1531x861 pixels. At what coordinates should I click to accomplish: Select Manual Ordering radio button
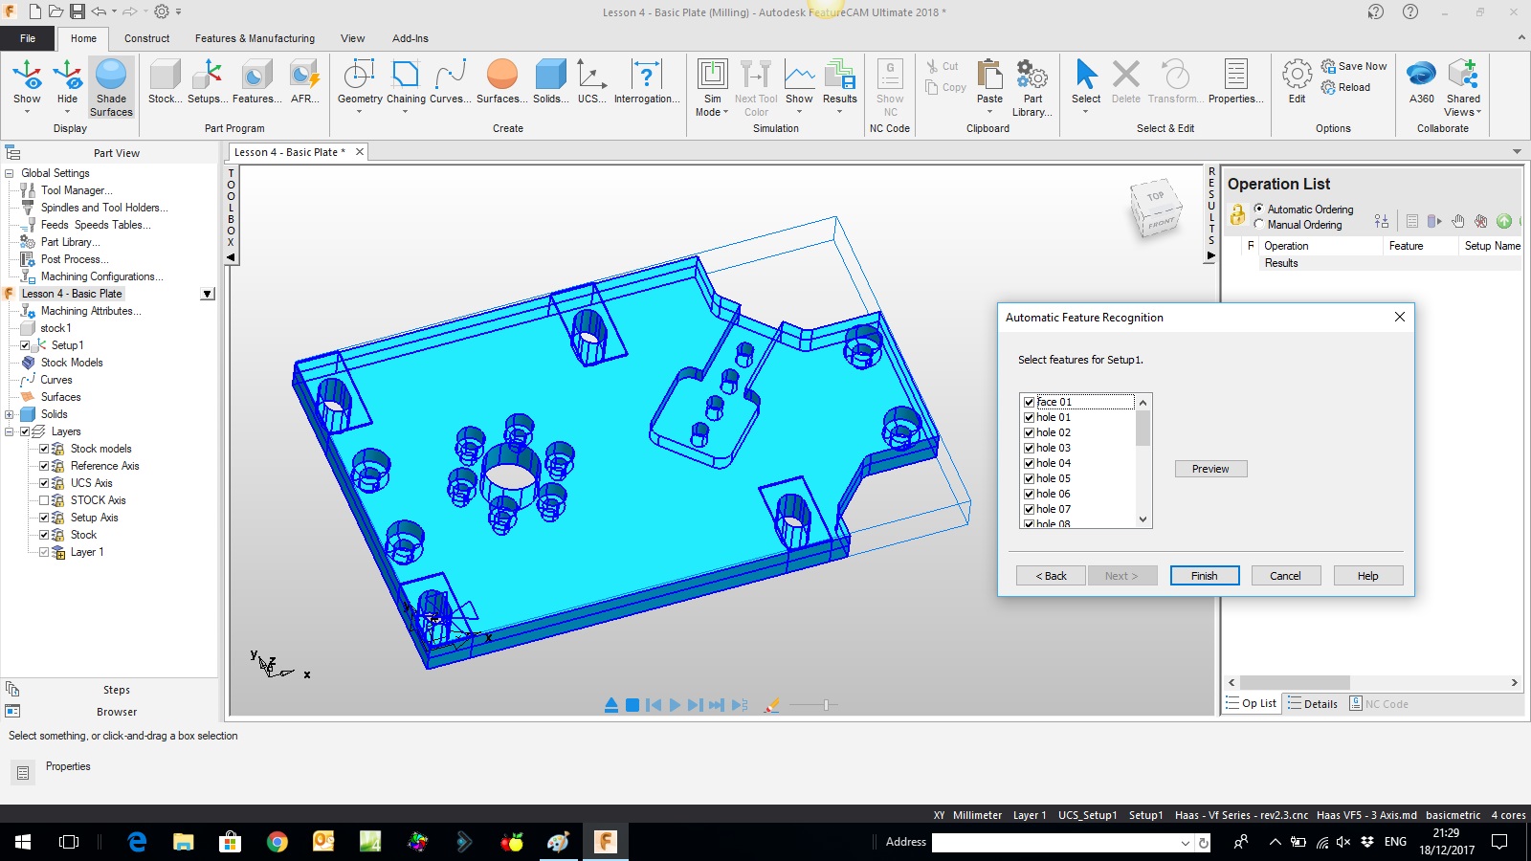coord(1259,225)
